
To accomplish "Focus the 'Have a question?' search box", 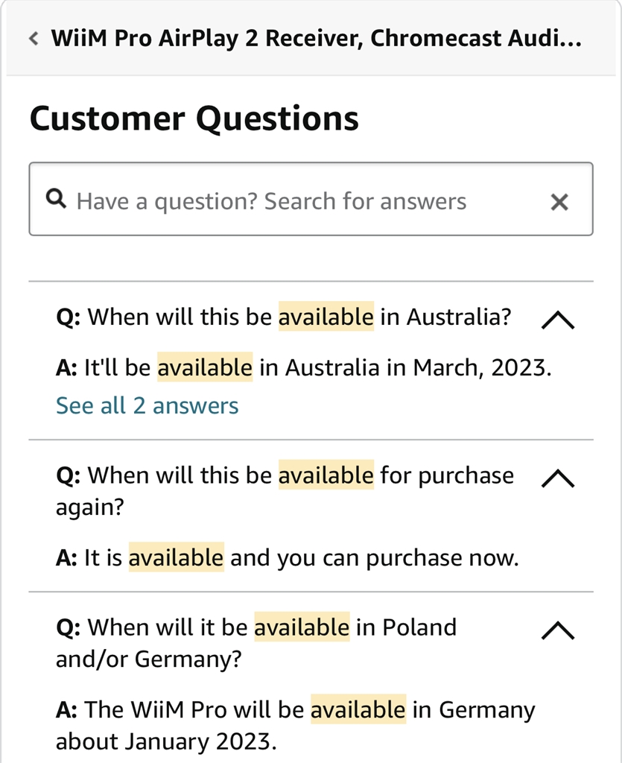I will click(x=311, y=199).
